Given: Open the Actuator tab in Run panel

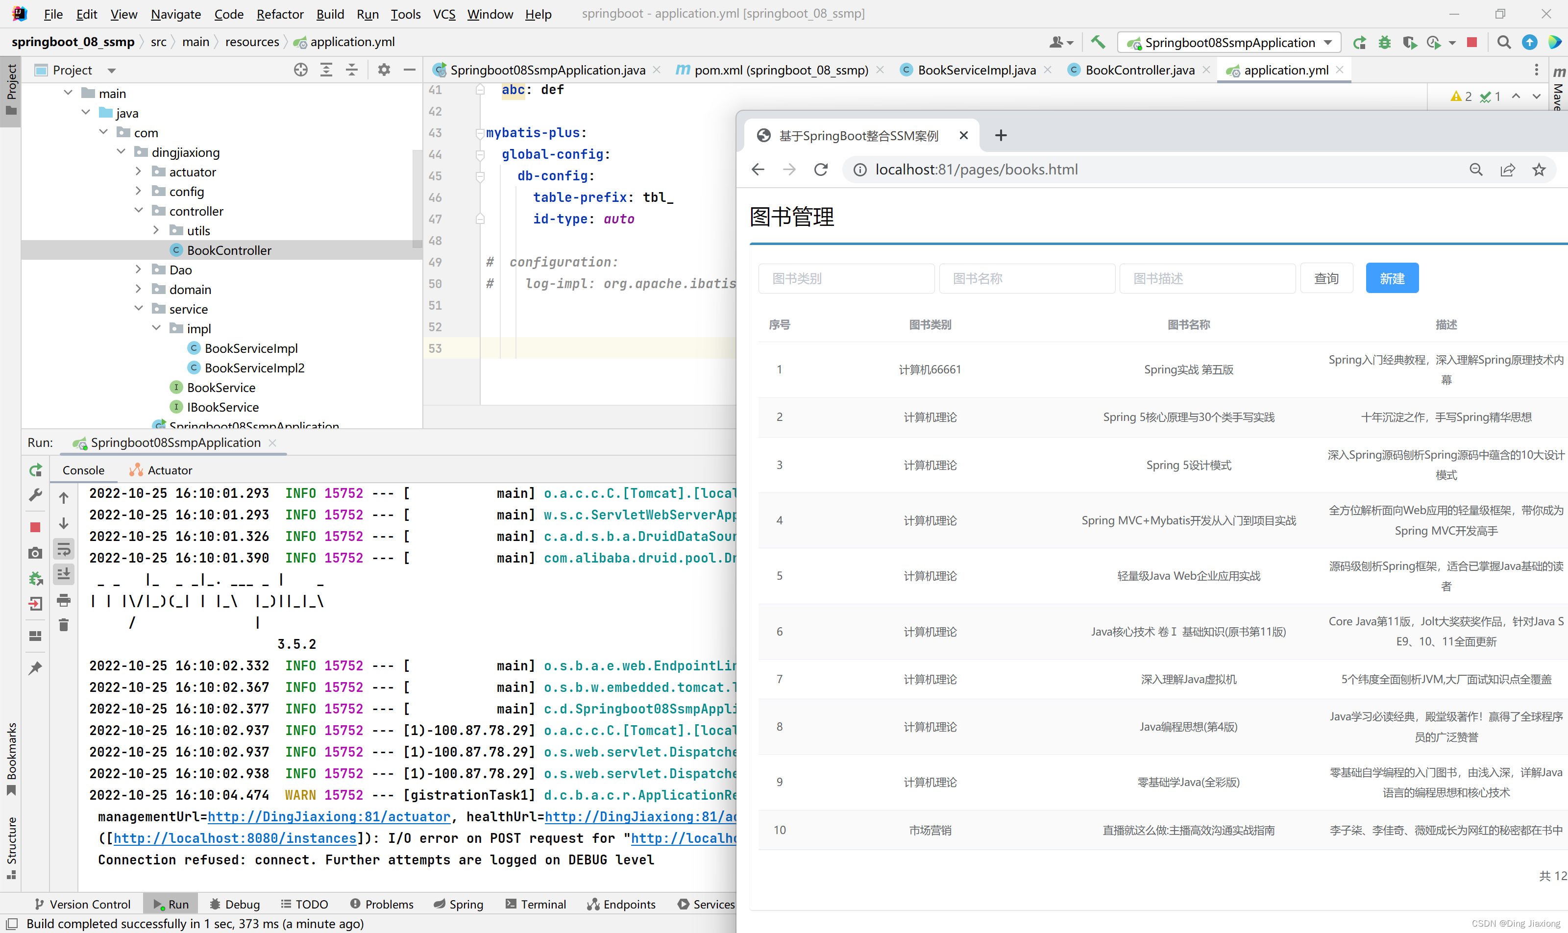Looking at the screenshot, I should tap(161, 470).
